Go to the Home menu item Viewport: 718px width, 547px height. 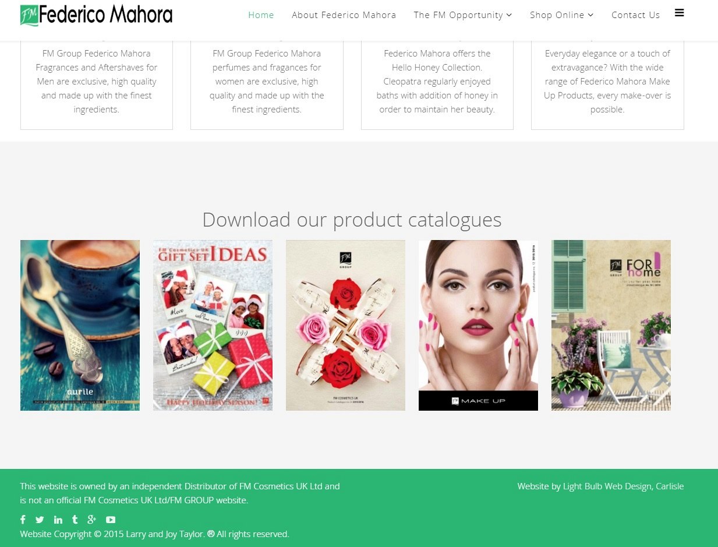[261, 15]
